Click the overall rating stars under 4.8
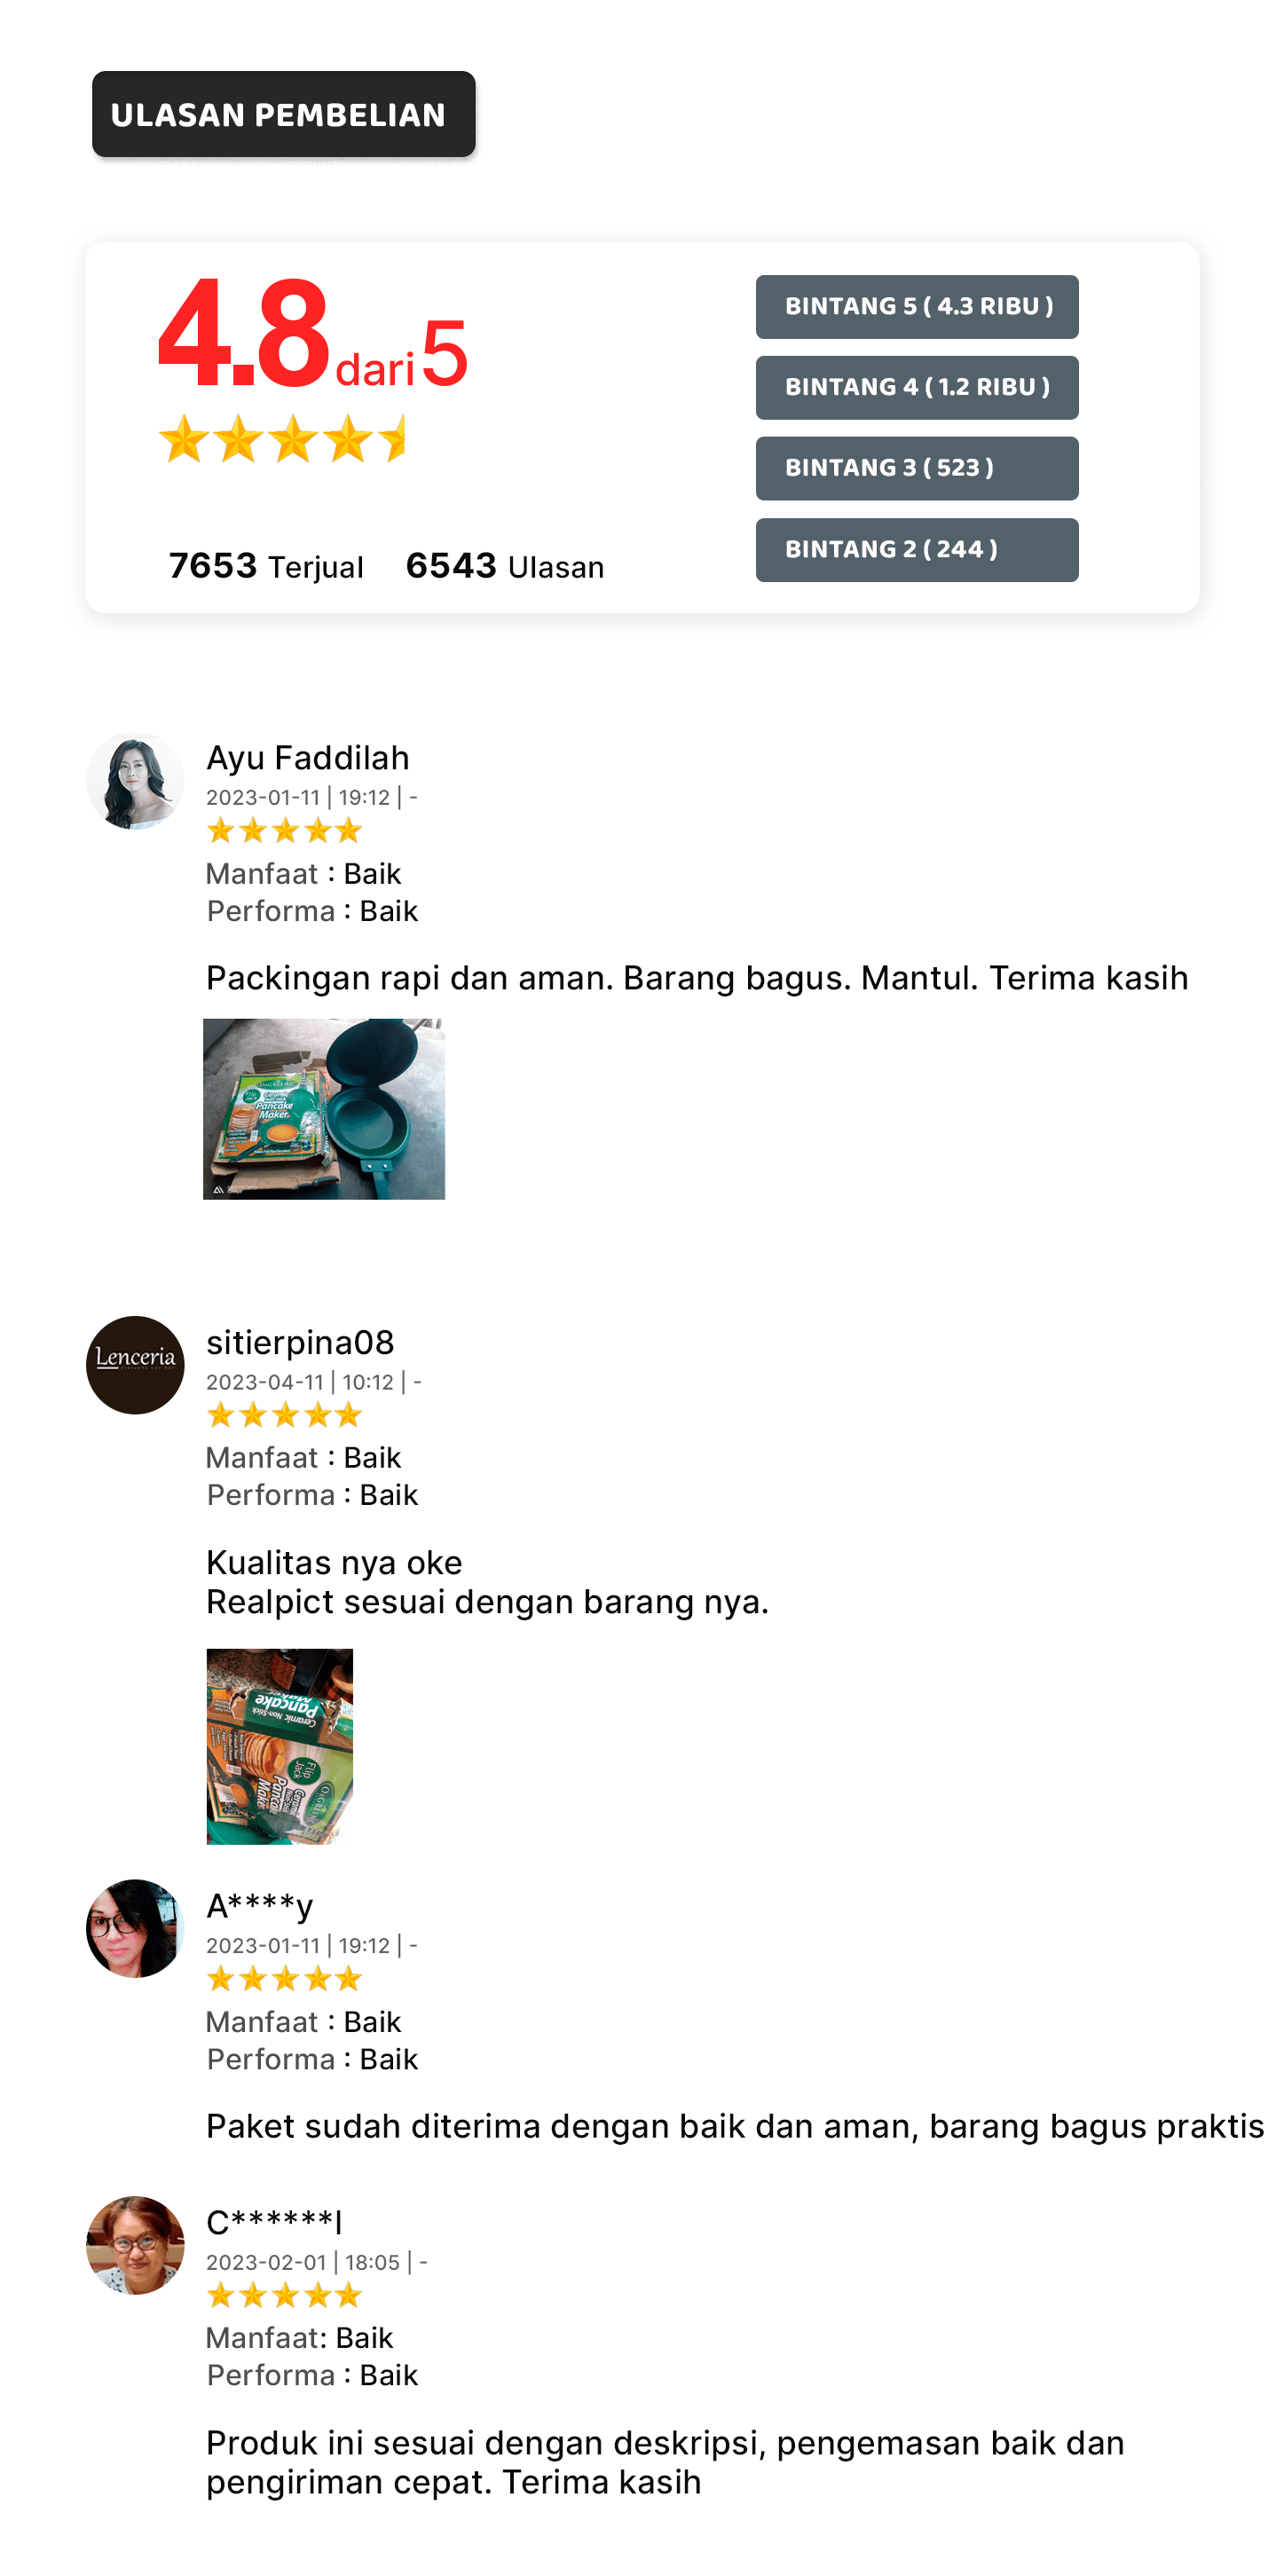This screenshot has height=2576, width=1284. click(x=282, y=438)
